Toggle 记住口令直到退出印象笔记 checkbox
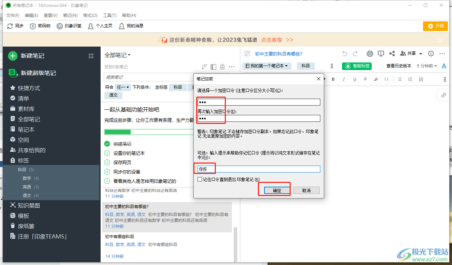The image size is (452, 265). [x=200, y=179]
